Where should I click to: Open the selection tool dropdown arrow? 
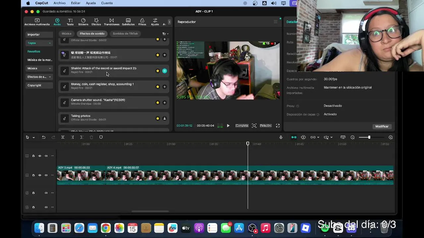(33, 138)
